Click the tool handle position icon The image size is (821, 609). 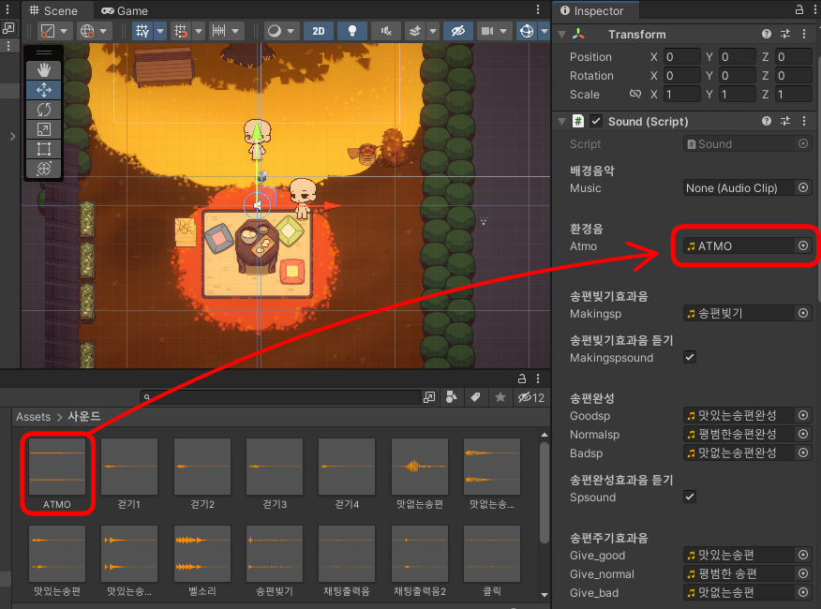click(x=48, y=31)
